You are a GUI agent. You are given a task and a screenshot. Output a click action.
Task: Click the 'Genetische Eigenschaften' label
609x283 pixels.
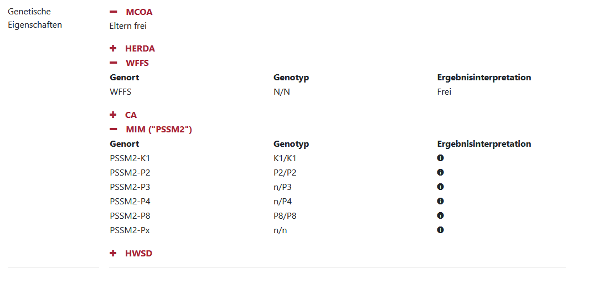click(35, 18)
